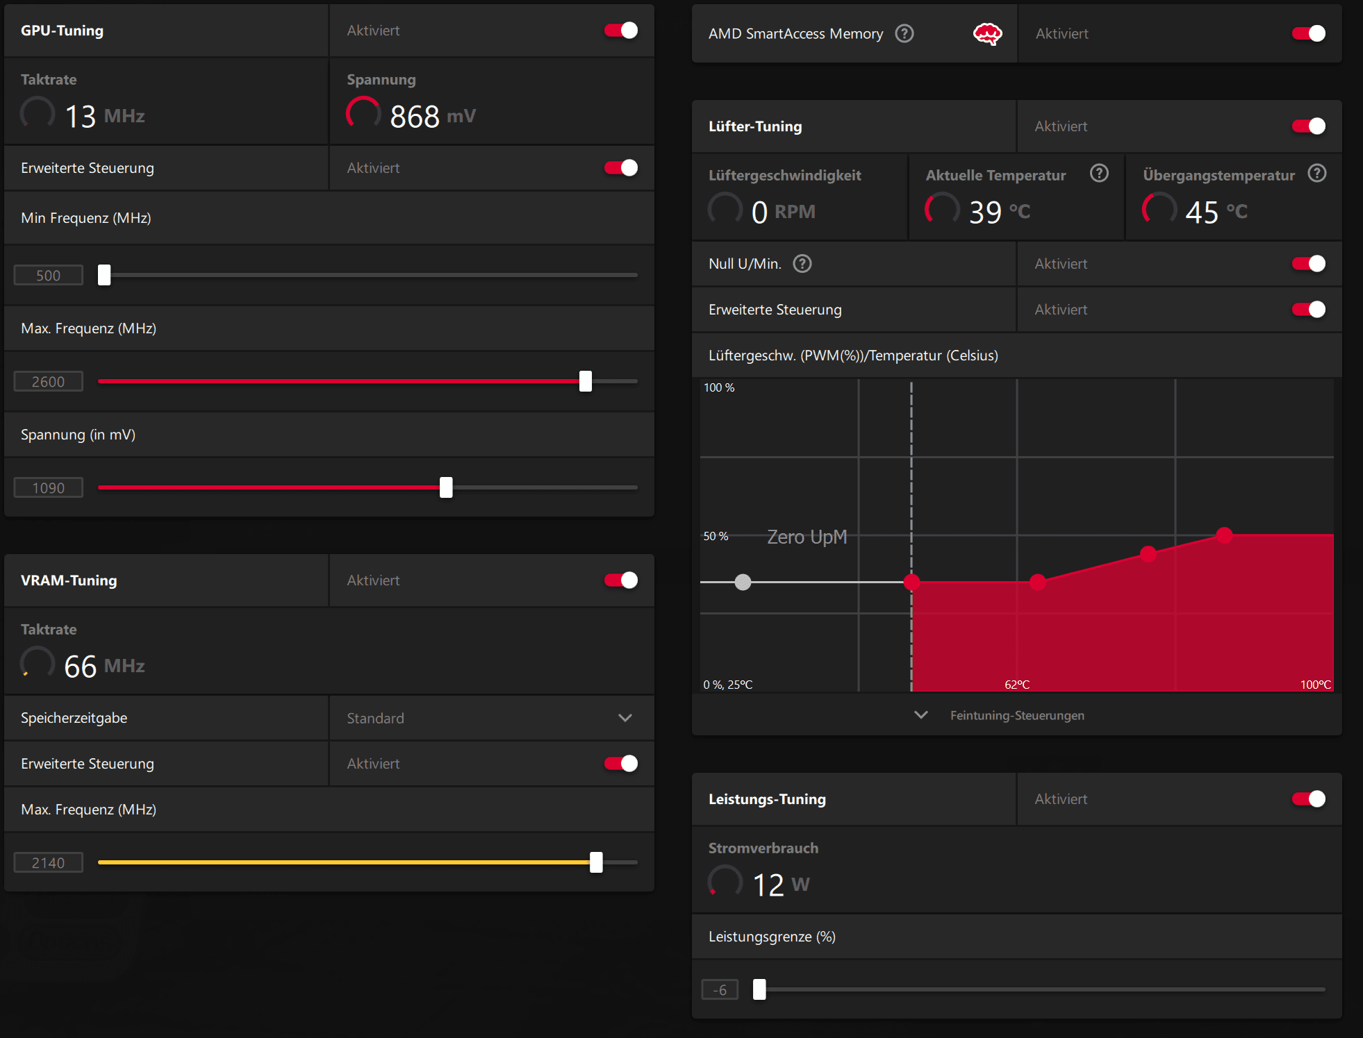This screenshot has height=1038, width=1363.
Task: Click the VRAM-Tuning heading
Action: (69, 580)
